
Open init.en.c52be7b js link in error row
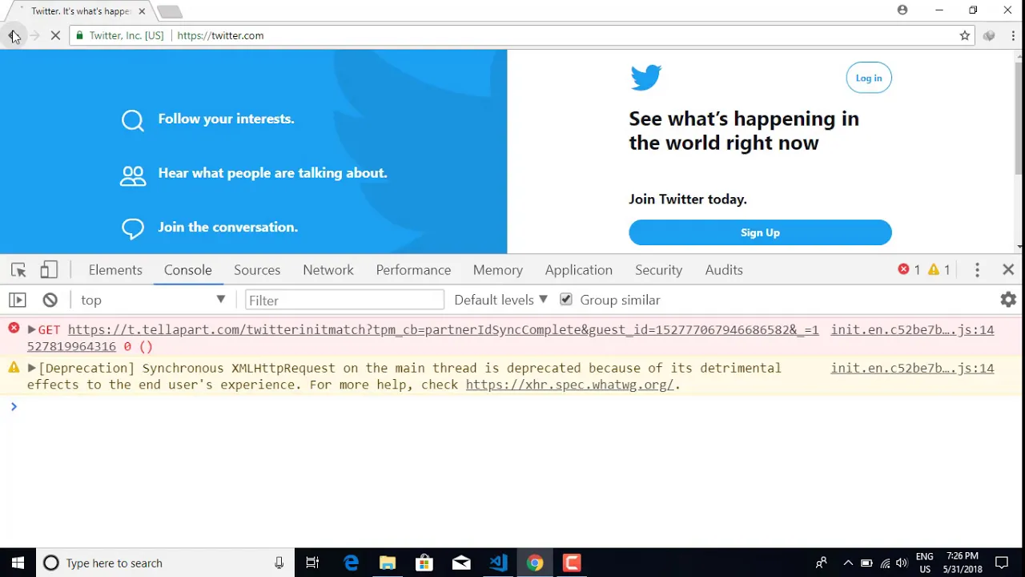point(912,329)
